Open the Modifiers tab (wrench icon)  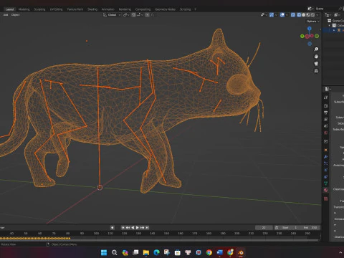pos(326,157)
